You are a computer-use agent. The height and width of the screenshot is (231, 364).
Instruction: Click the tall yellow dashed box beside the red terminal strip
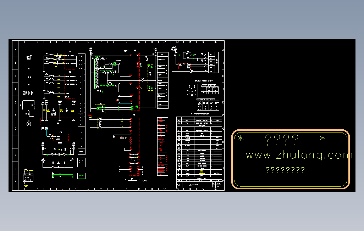point(150,77)
